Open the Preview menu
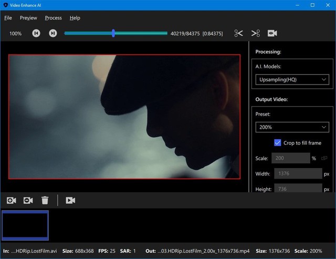 click(28, 18)
